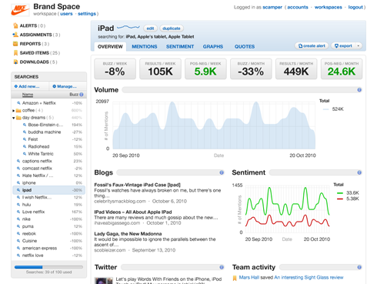Collapse the day dreams folder
Viewport: 377px width, 284px height.
point(13,118)
